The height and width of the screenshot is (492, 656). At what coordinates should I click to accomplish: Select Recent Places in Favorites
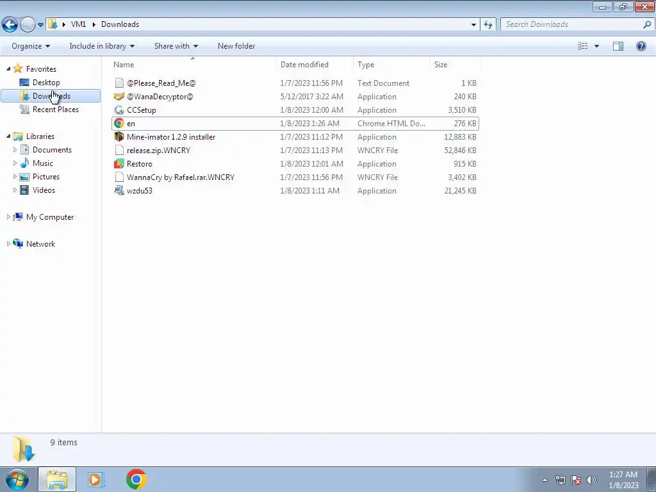pyautogui.click(x=55, y=109)
